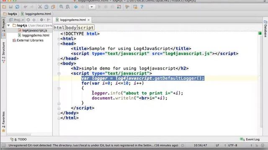Viewport: 268px width, 150px height.
Task: Fold the script tag in the gutter
Action: [x=59, y=74]
